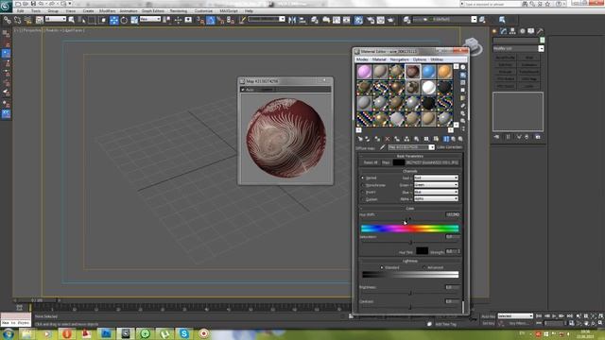
Task: Select the blue material sample sphere
Action: click(428, 72)
